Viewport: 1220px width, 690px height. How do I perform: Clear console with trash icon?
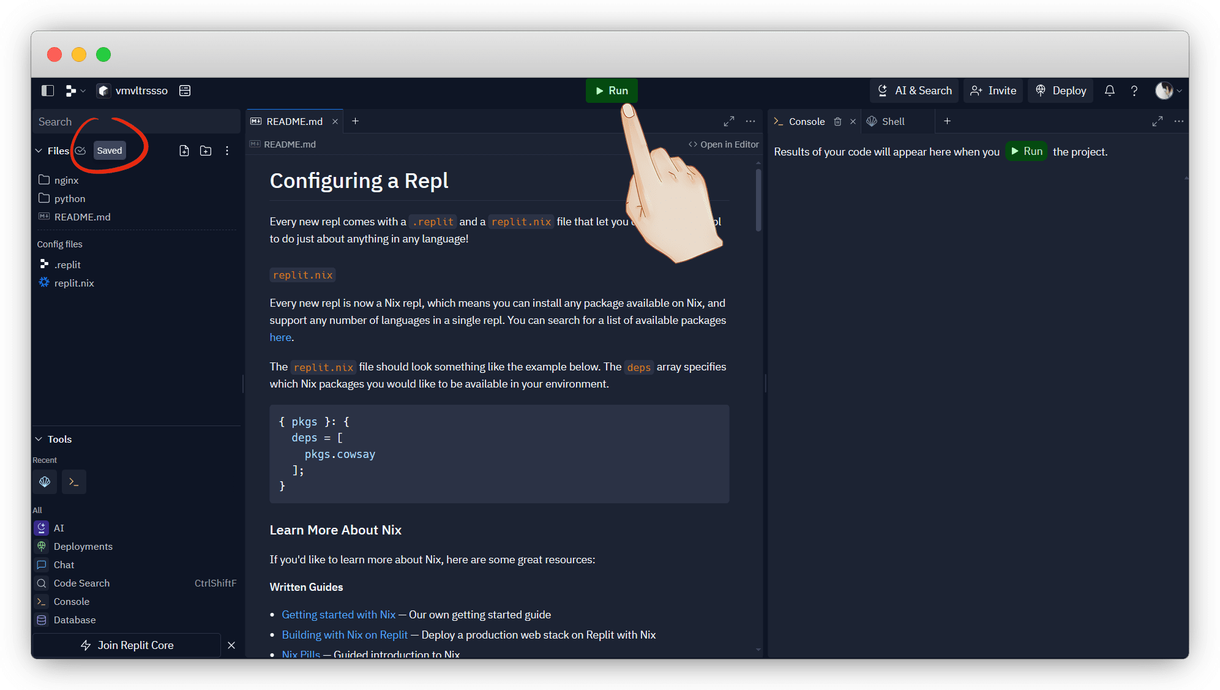[837, 121]
